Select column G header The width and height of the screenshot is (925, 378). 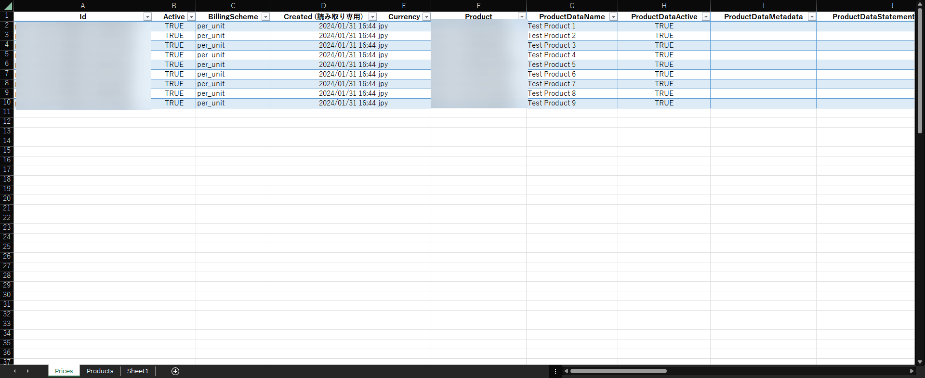tap(572, 6)
